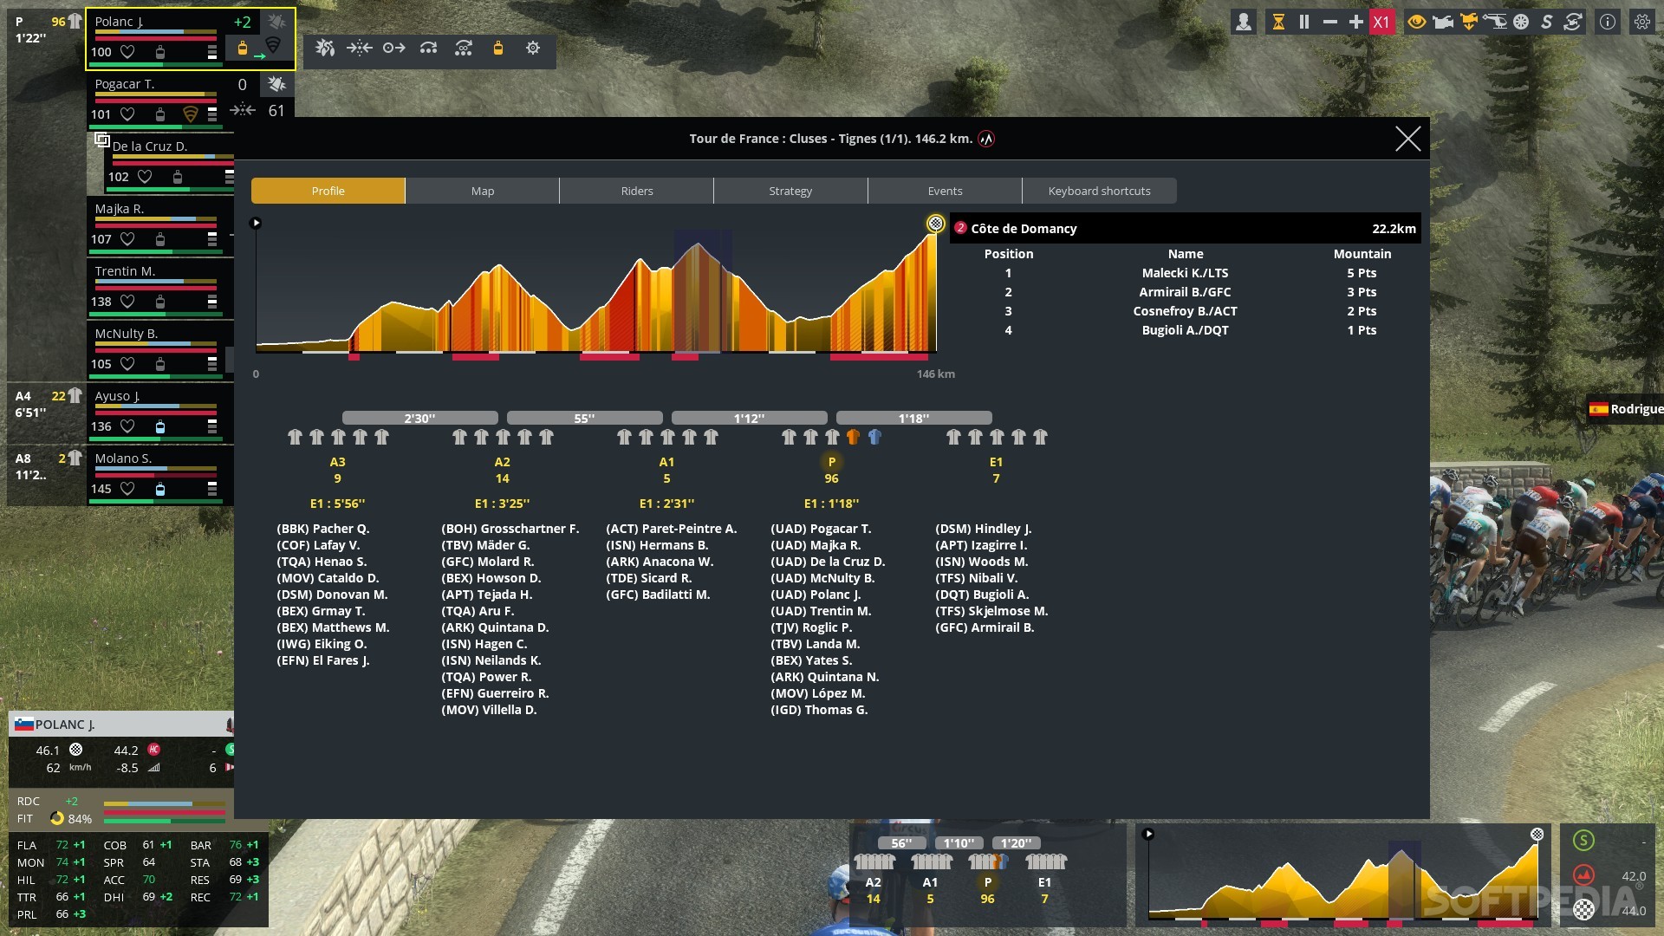Open rider order settings gear icon

pos(533,49)
